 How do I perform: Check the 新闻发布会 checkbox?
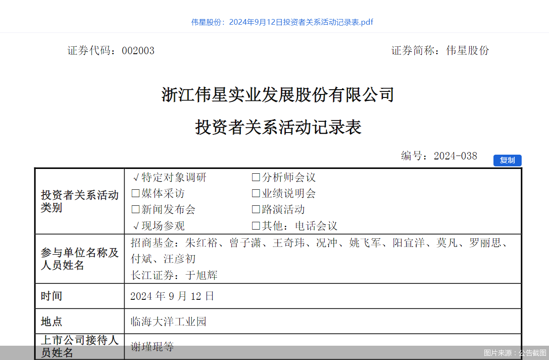point(135,209)
